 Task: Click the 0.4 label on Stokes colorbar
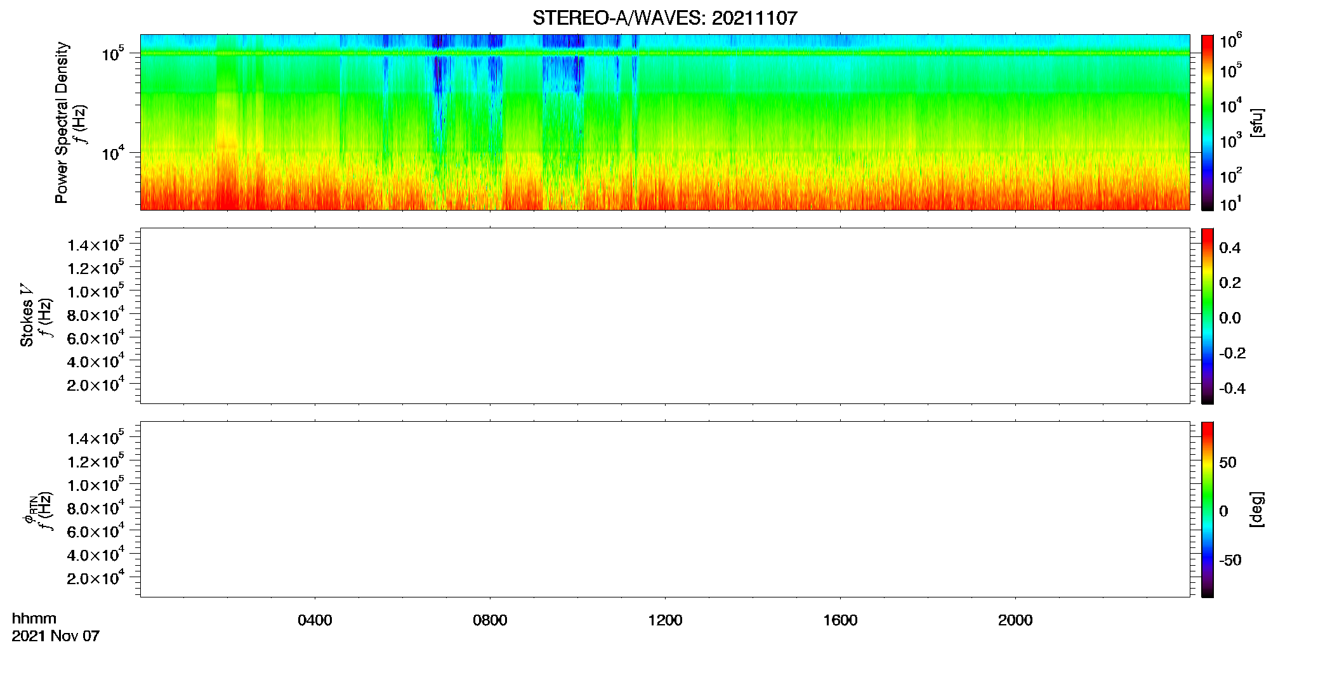point(1230,248)
